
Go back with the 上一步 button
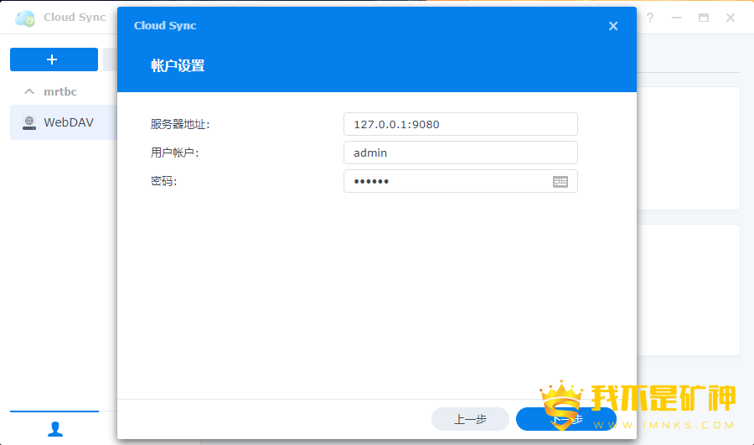point(470,419)
